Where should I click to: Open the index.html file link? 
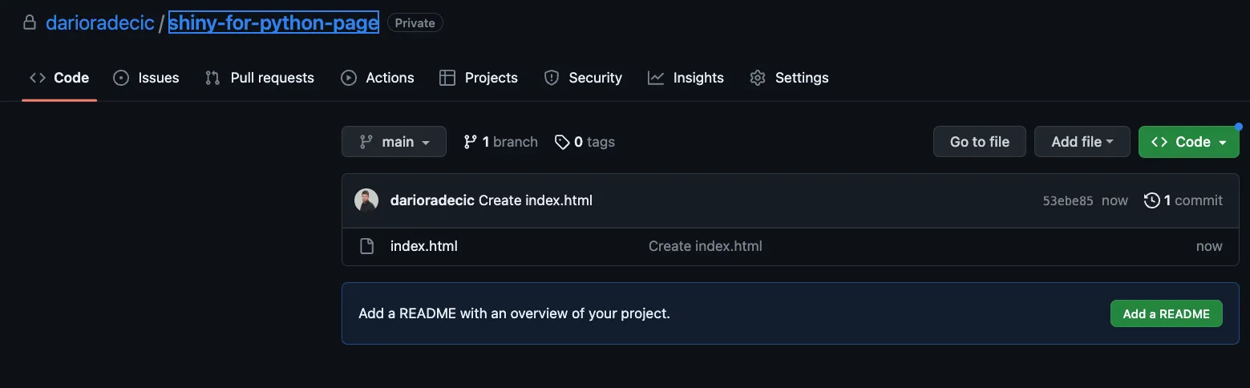pos(424,246)
